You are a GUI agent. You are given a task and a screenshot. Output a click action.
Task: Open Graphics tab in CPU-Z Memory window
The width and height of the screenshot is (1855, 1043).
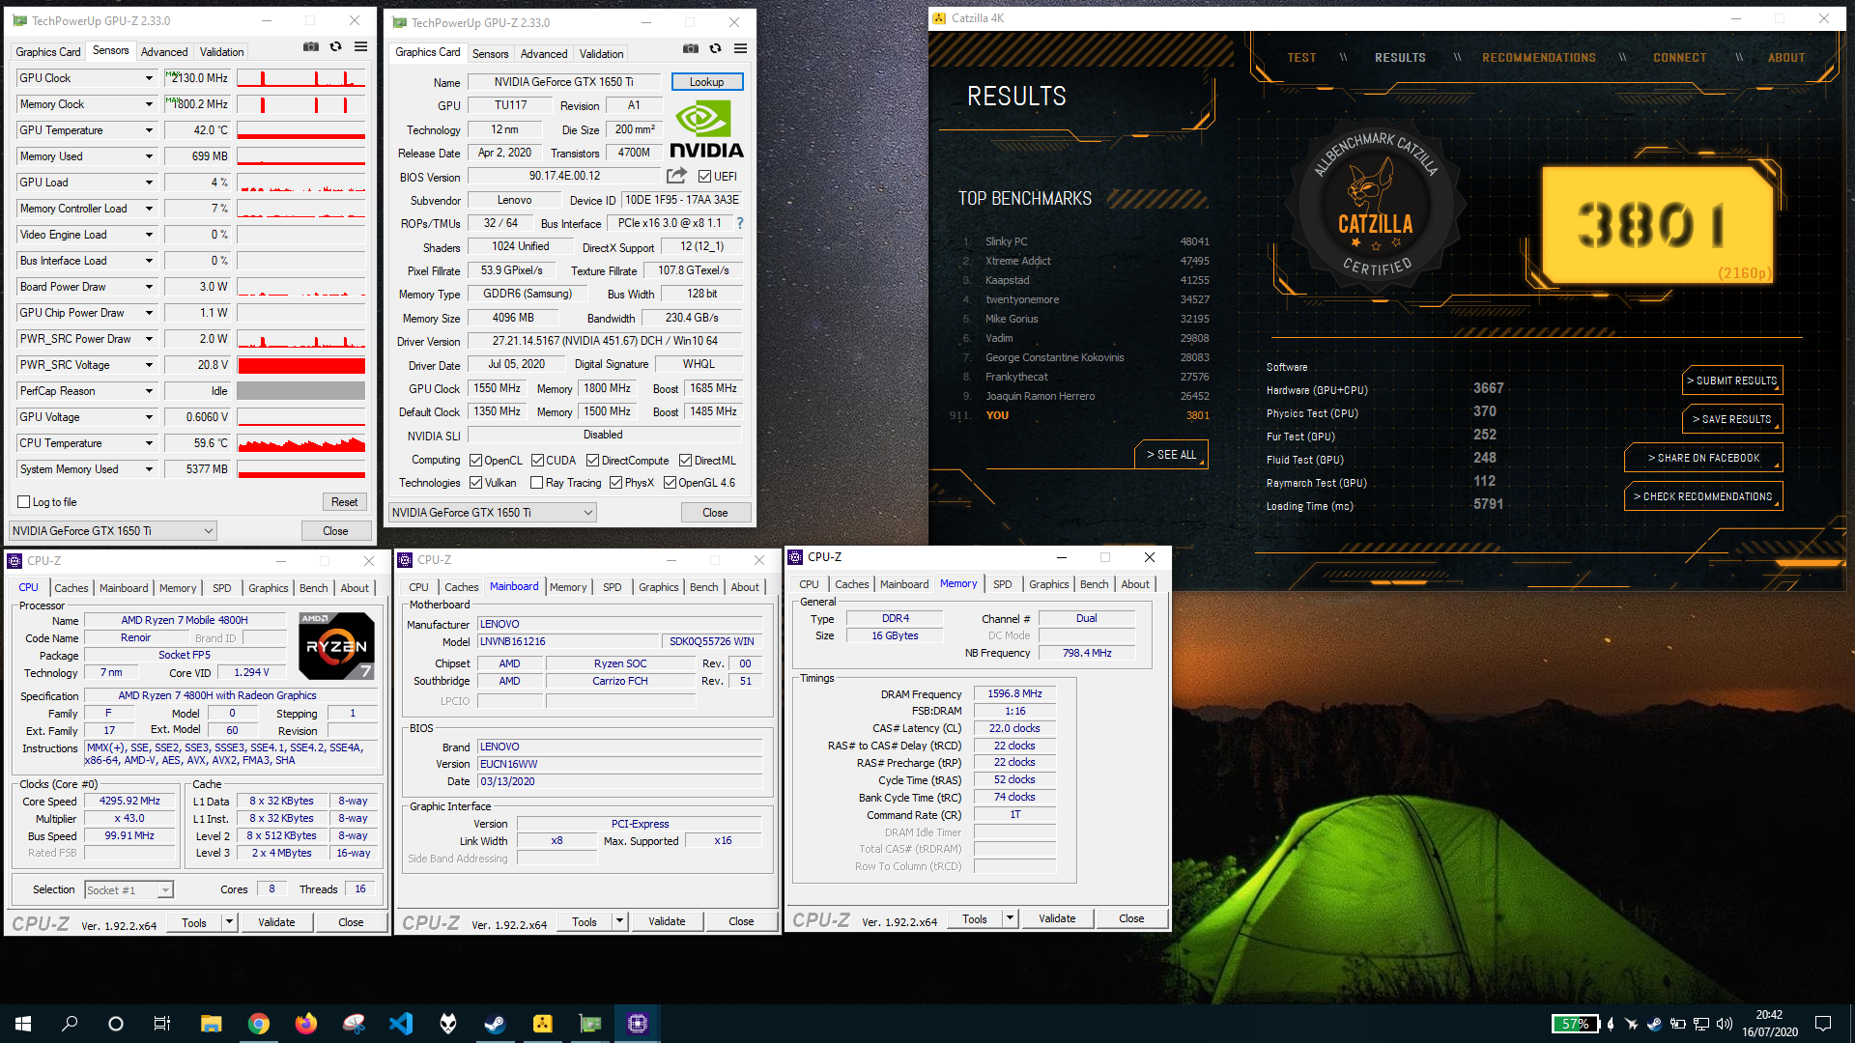click(1048, 584)
